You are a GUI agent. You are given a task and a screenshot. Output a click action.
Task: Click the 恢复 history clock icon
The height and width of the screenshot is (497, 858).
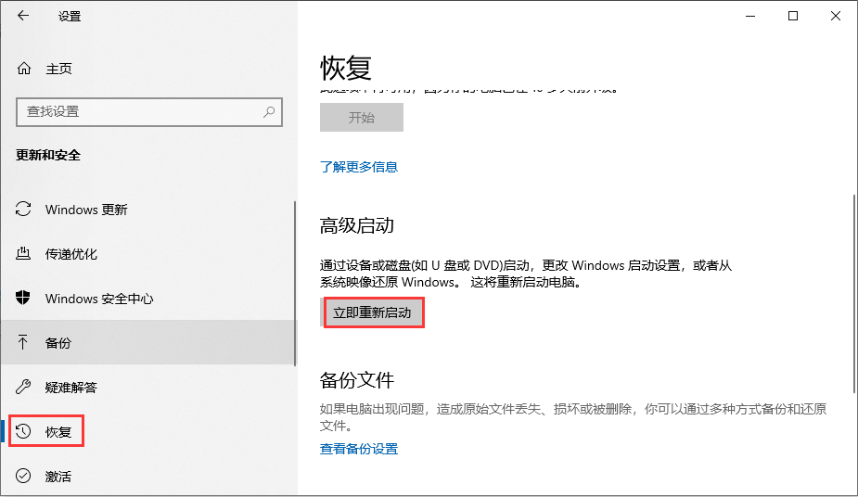(x=23, y=431)
